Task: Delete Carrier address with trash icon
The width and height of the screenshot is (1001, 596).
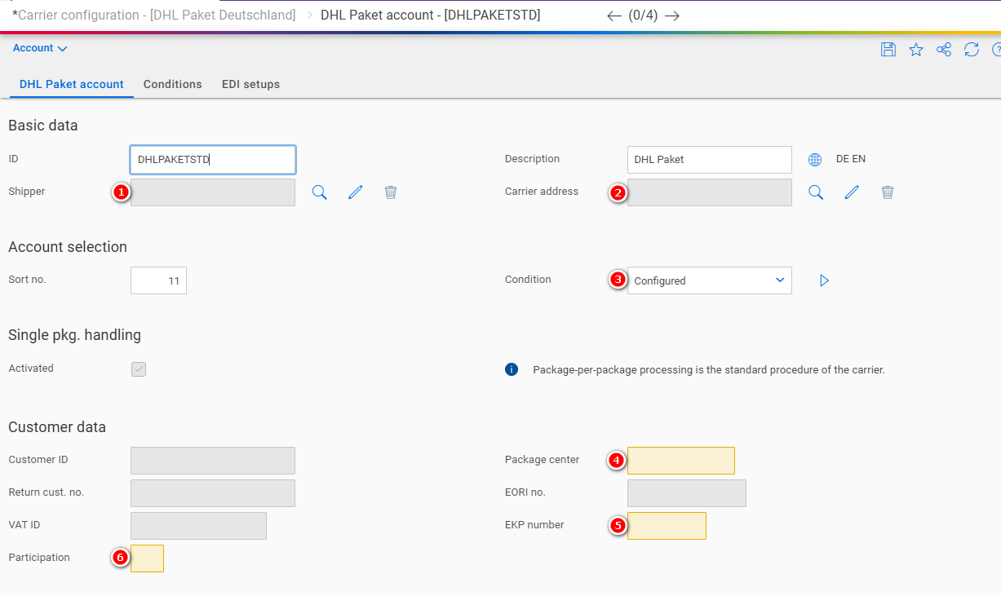Action: (888, 192)
